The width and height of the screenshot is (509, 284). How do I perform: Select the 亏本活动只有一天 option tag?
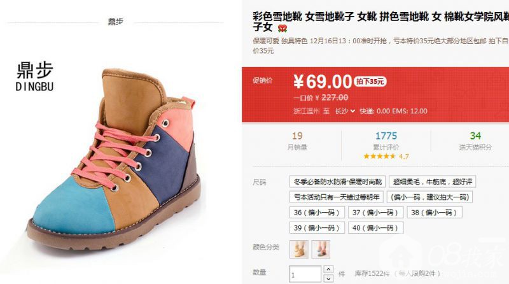pyautogui.click(x=337, y=197)
